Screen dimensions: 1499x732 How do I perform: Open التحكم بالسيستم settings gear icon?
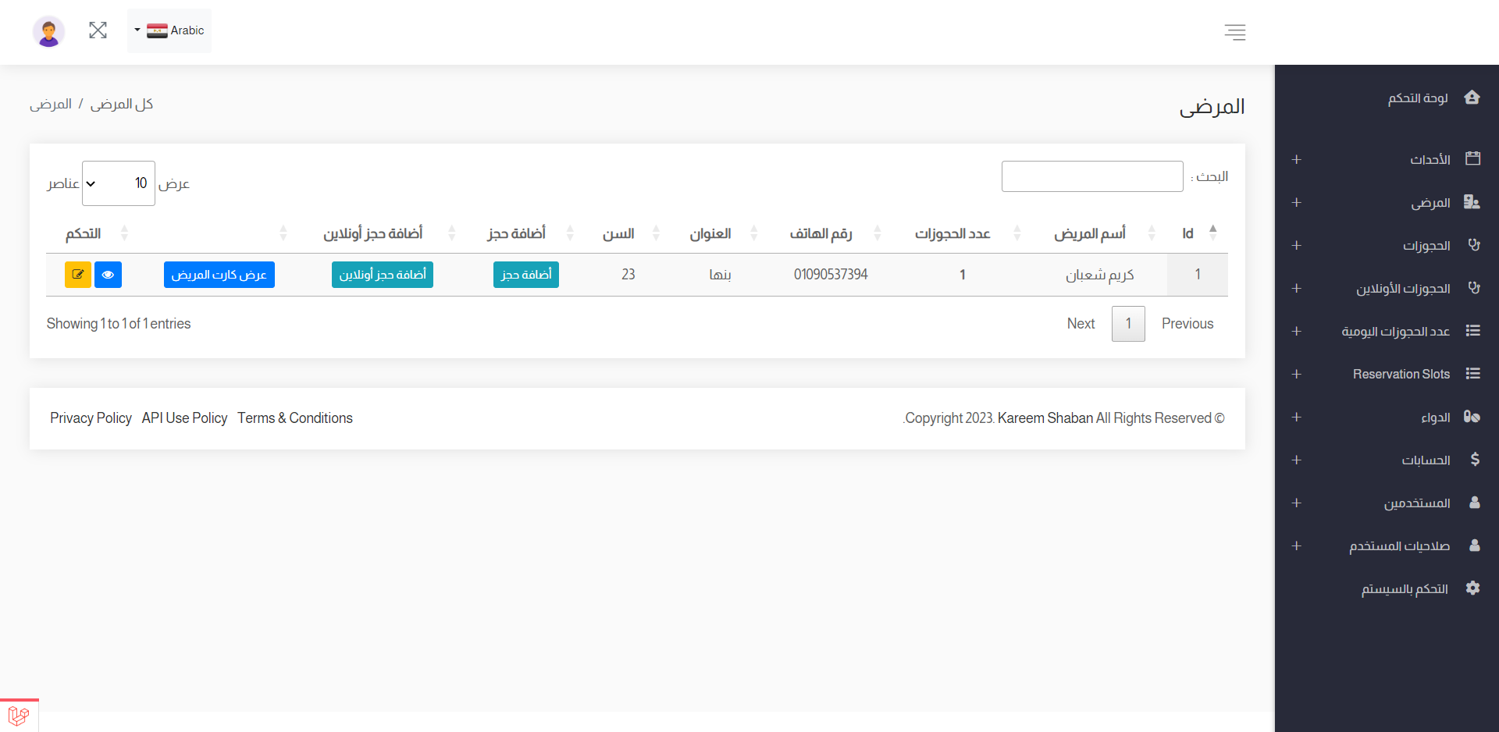pos(1473,588)
